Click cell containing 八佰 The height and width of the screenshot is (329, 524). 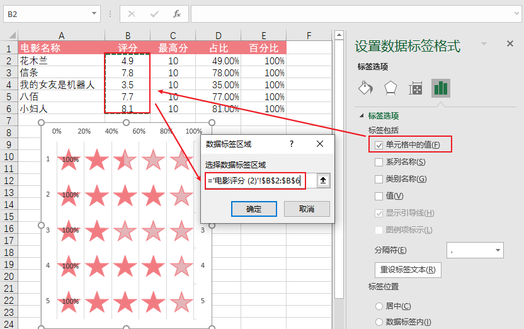(62, 96)
